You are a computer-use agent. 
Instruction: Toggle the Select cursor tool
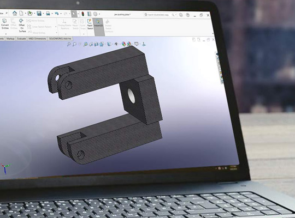[x=74, y=14]
